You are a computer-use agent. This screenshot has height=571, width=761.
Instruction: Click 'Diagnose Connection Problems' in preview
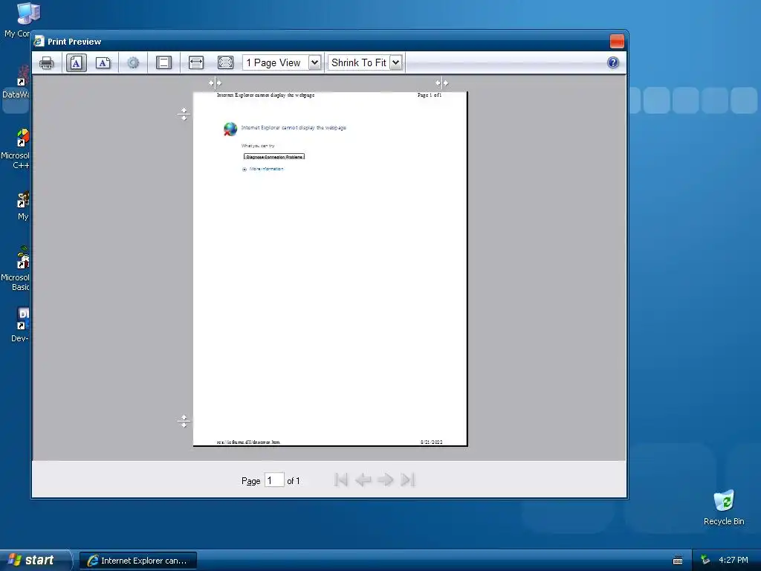click(x=274, y=156)
